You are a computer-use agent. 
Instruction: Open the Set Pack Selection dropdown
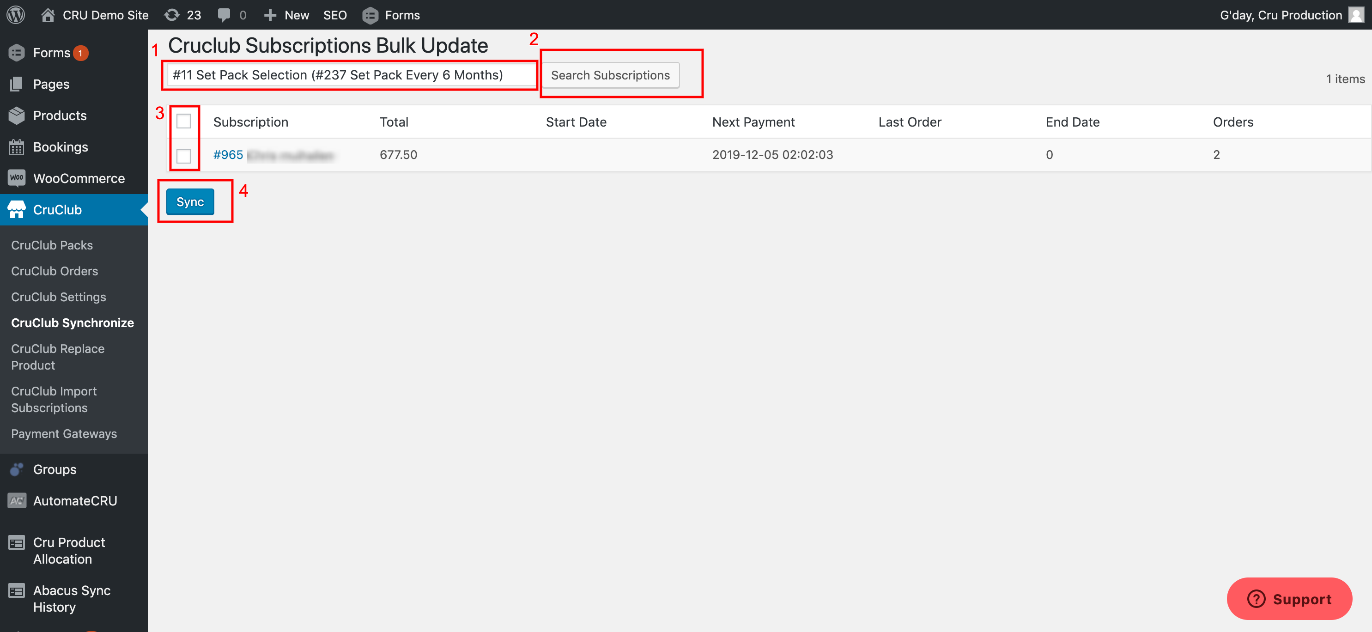(351, 74)
